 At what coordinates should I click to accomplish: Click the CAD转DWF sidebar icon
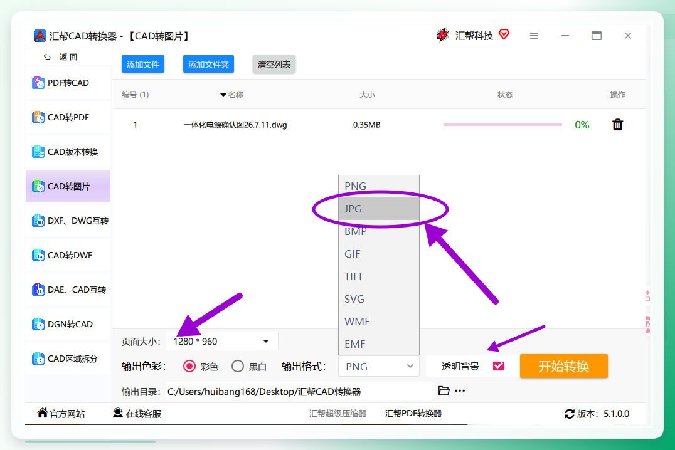pyautogui.click(x=38, y=255)
